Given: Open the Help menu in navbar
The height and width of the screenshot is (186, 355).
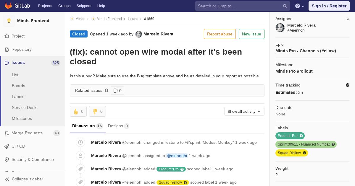Looking at the screenshot, I should coord(101,6).
